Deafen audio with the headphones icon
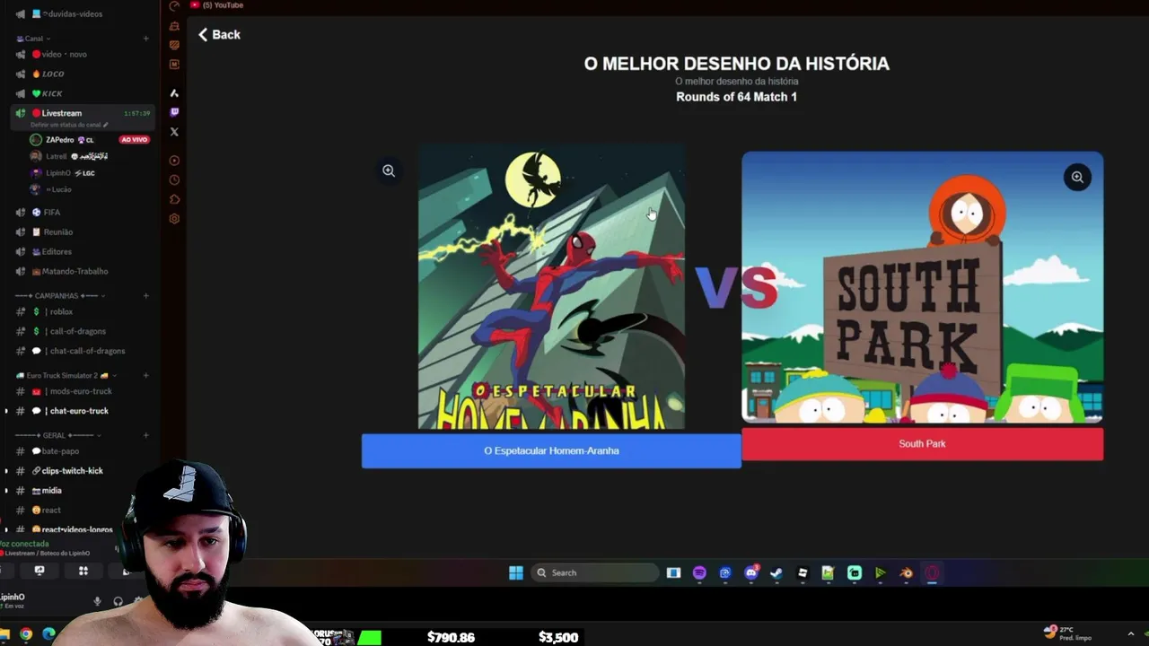 coord(118,601)
